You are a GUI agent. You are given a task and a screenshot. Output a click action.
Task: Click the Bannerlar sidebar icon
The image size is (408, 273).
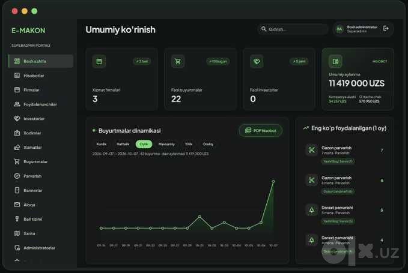click(17, 190)
